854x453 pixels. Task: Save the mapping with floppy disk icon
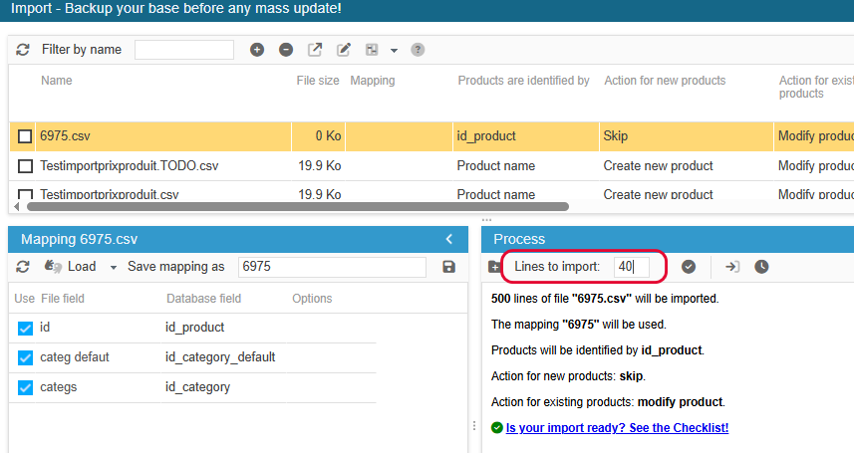coord(448,267)
